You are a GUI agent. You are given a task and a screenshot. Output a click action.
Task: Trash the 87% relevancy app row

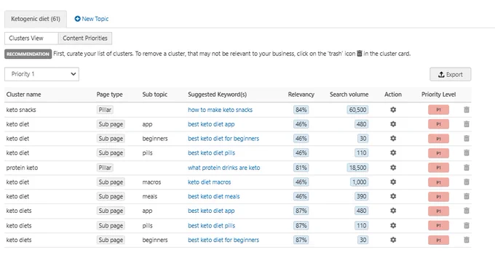(x=467, y=211)
